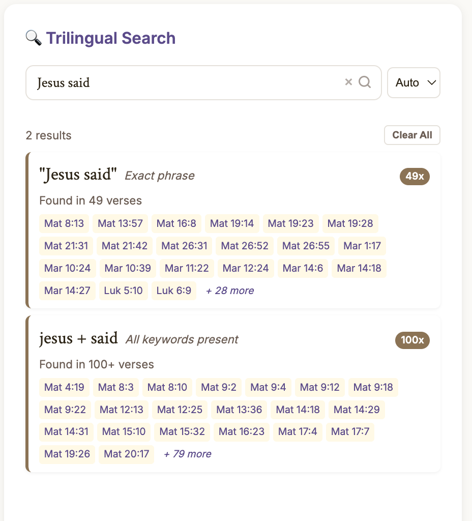
Task: Click the Clear All button
Action: point(412,135)
